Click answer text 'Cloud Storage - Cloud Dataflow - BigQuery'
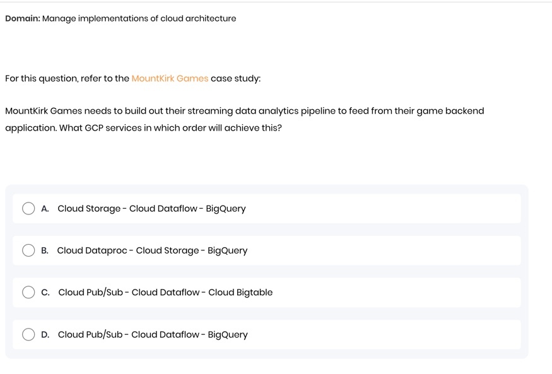This screenshot has width=552, height=374. coord(152,209)
